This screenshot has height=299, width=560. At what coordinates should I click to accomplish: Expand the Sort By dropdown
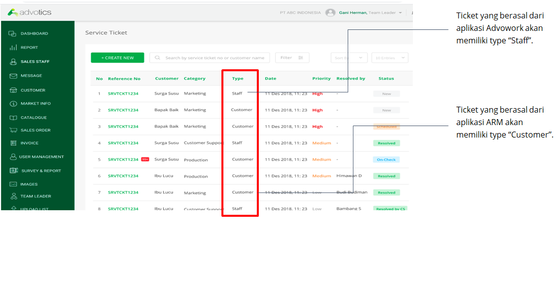[349, 58]
